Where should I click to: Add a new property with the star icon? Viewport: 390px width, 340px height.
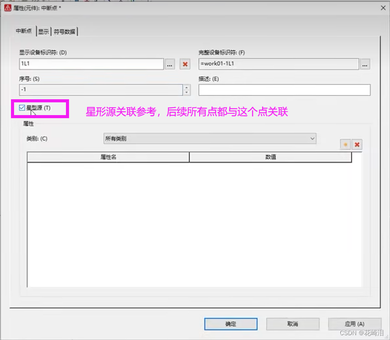pyautogui.click(x=346, y=145)
